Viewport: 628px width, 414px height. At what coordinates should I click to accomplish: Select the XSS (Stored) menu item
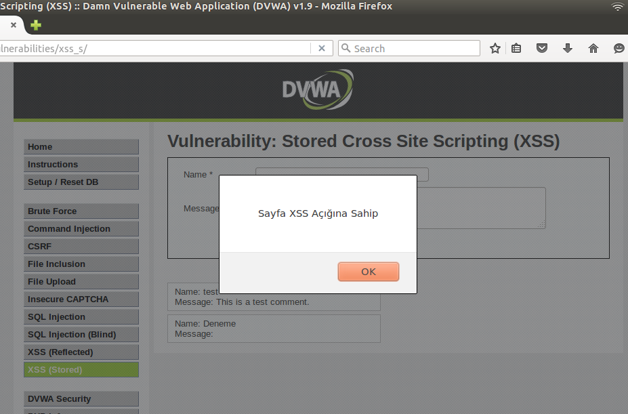tap(81, 370)
